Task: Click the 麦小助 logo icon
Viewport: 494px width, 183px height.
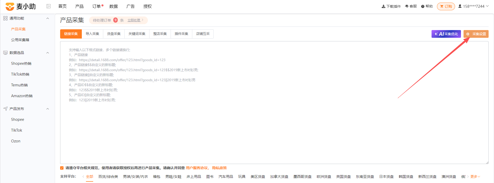Action: click(10, 6)
